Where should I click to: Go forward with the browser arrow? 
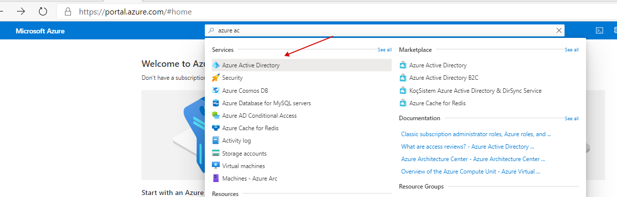(x=21, y=11)
